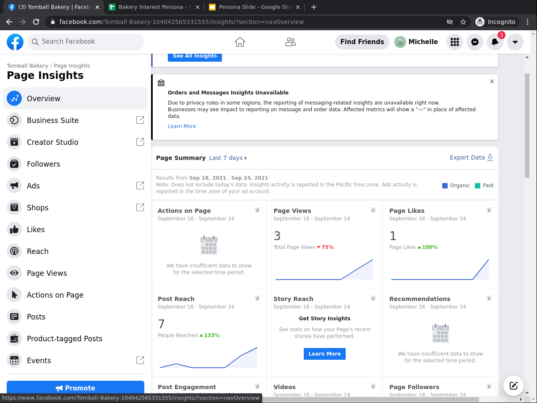This screenshot has width=537, height=403.
Task: Click the browser address bar URL
Action: point(182,22)
